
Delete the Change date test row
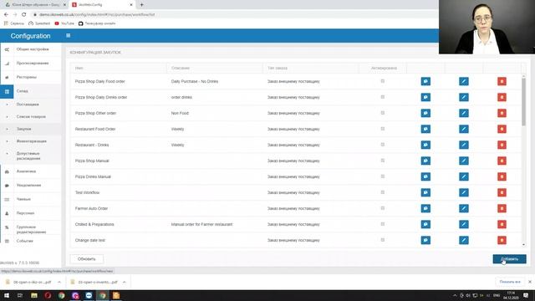coord(502,240)
